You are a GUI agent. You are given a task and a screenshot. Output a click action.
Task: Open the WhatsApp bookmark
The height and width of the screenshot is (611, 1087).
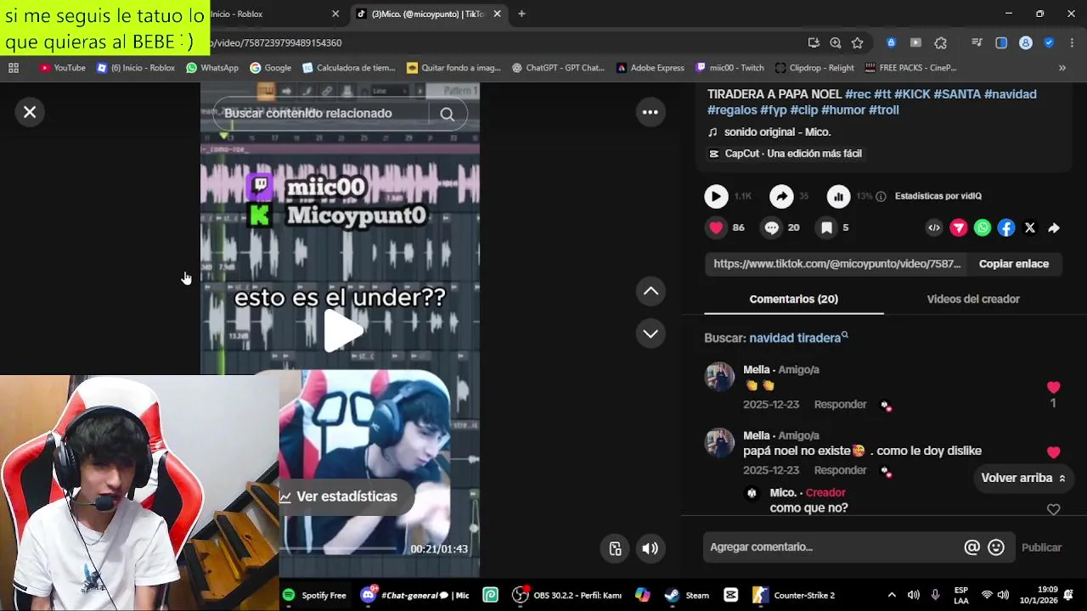[211, 68]
